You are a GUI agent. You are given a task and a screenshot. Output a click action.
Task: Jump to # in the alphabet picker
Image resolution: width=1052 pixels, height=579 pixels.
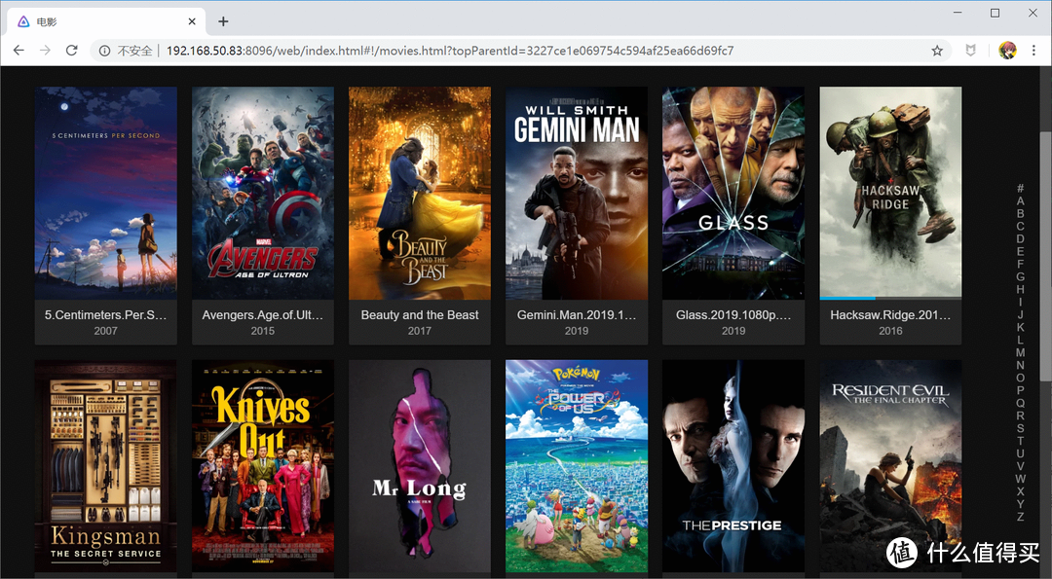tap(1021, 189)
